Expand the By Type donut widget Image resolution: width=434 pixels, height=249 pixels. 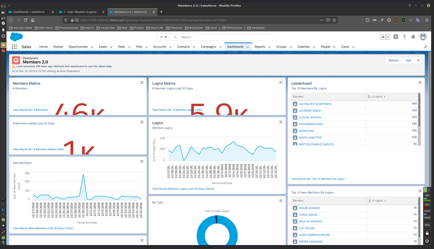(x=280, y=201)
